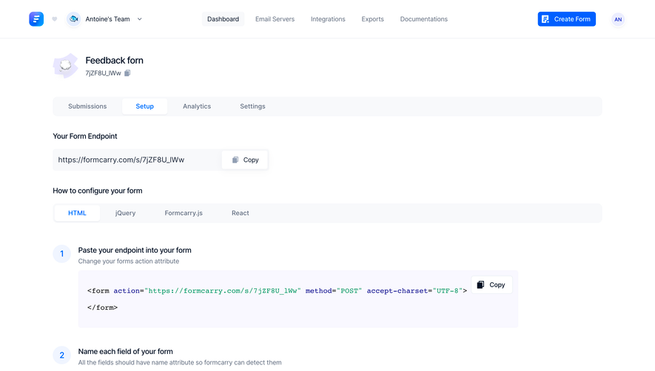Copy the form action code snippet
This screenshot has height=371, width=655.
491,285
